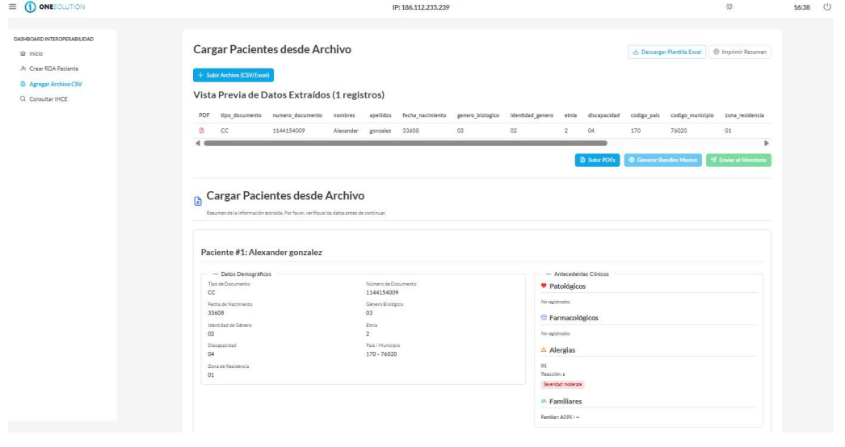This screenshot has width=845, height=447.
Task: Click the zona_residencia column header
Action: coord(744,115)
